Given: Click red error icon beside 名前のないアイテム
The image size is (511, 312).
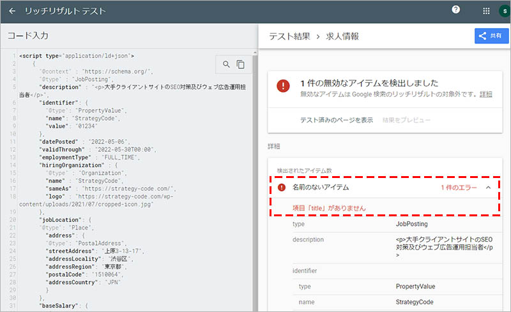Looking at the screenshot, I should [x=282, y=188].
